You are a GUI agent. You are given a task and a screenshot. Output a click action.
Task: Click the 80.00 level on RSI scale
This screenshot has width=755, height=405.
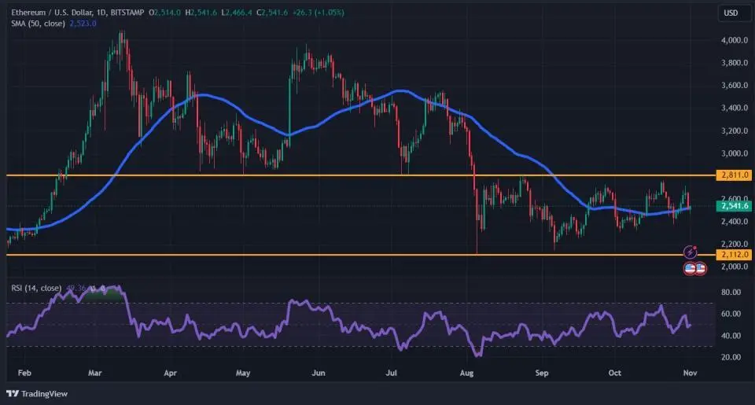coord(730,293)
